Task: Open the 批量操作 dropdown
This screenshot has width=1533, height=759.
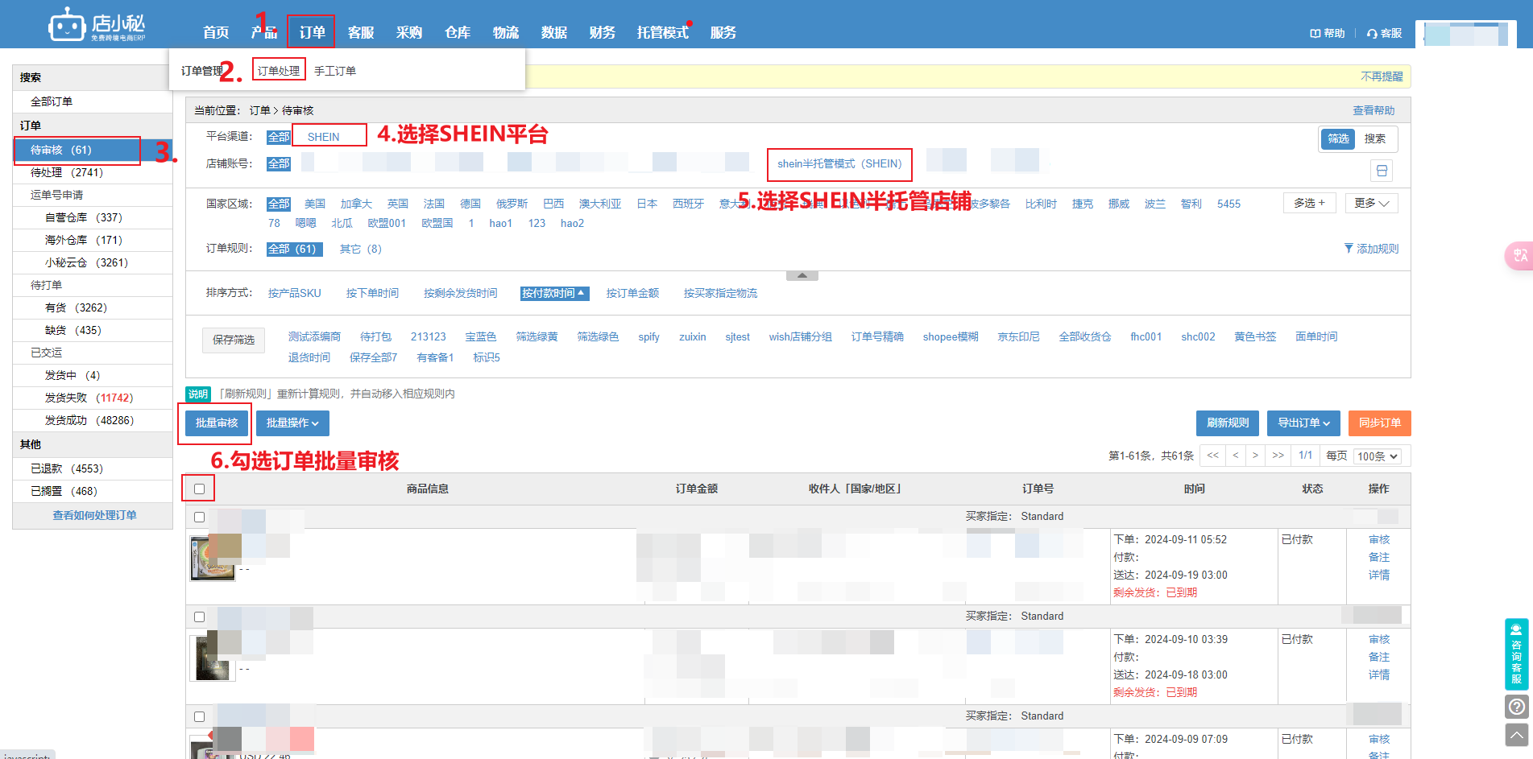Action: coord(292,423)
